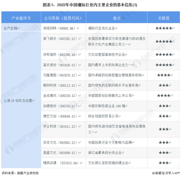This screenshot has width=180, height=178.
Task: Click the '创源股份（300703.SZ）' cell
Action: click(x=63, y=106)
